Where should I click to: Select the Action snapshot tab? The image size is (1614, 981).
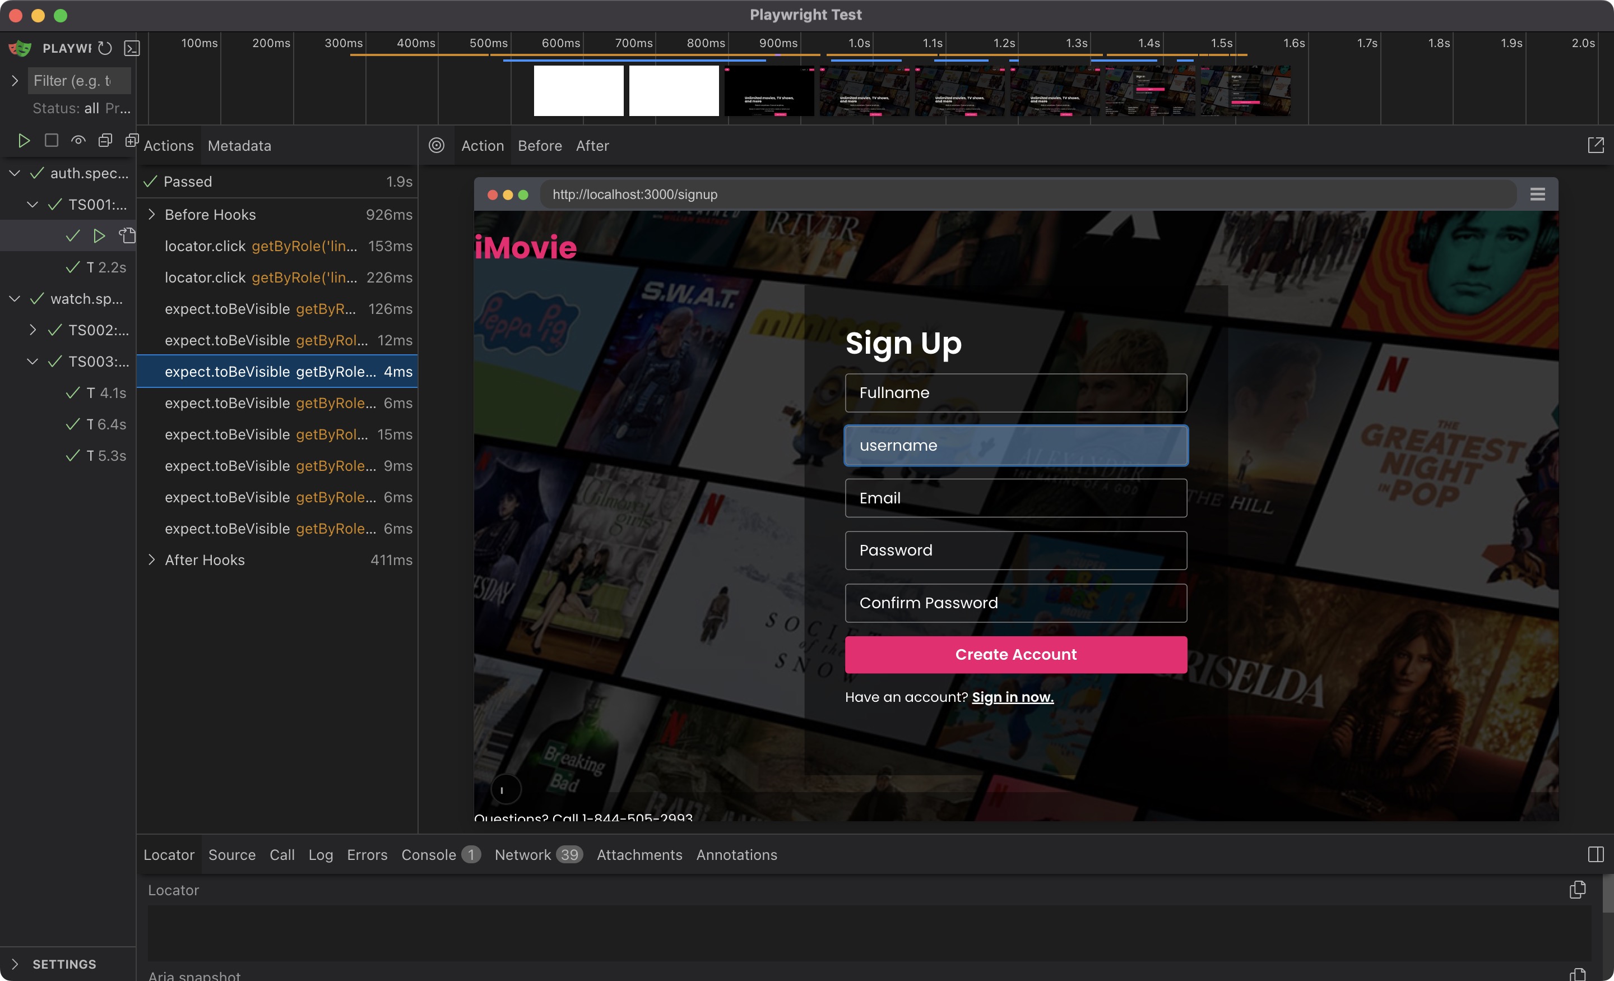pos(482,146)
